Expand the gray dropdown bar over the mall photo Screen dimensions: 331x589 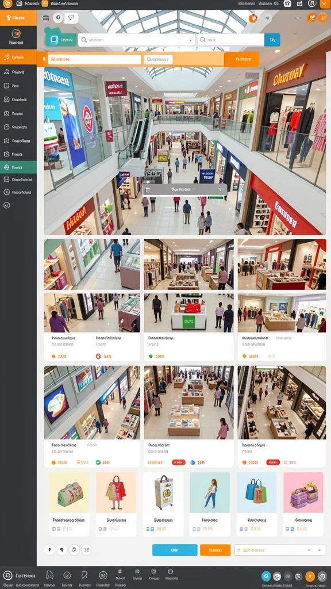pyautogui.click(x=185, y=190)
